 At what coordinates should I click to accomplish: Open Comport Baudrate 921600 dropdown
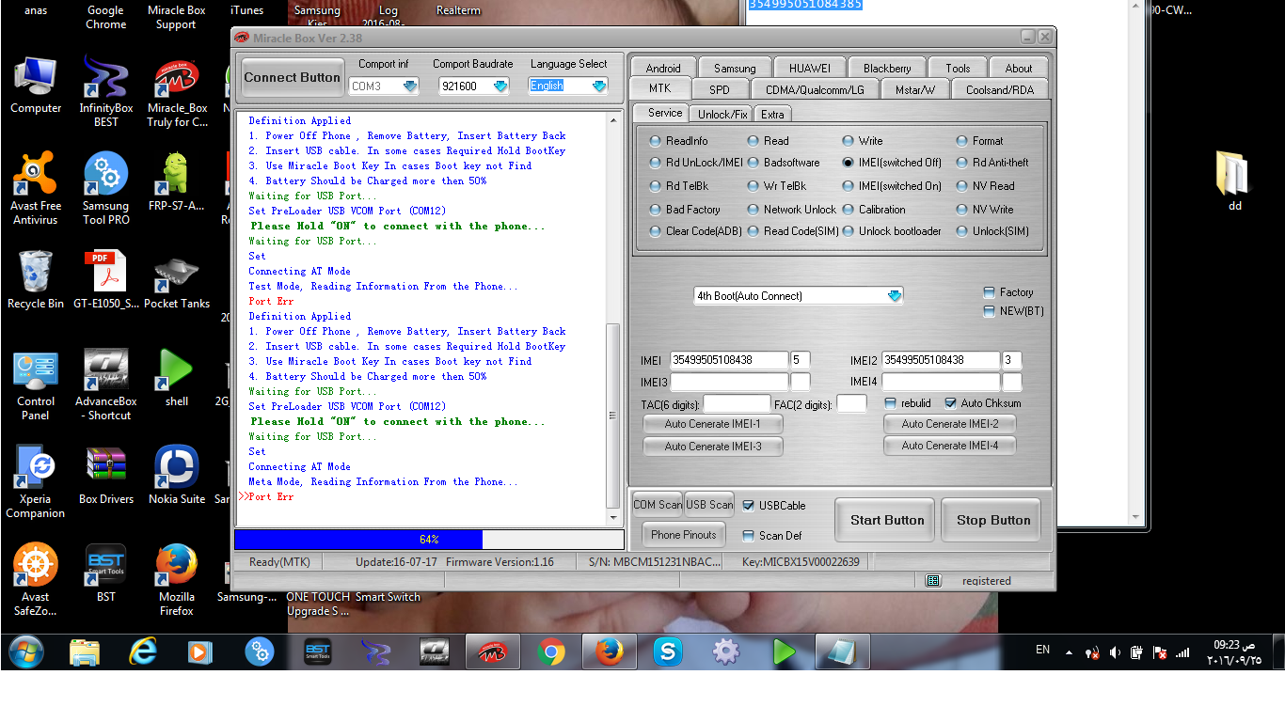[x=474, y=86]
